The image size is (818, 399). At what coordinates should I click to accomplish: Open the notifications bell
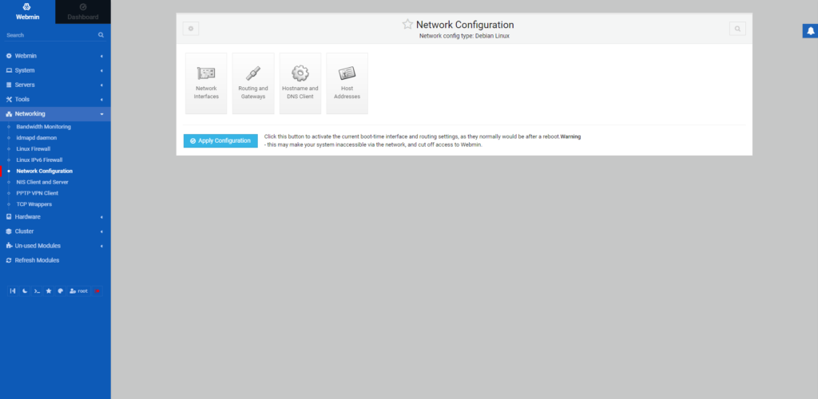[x=810, y=31]
